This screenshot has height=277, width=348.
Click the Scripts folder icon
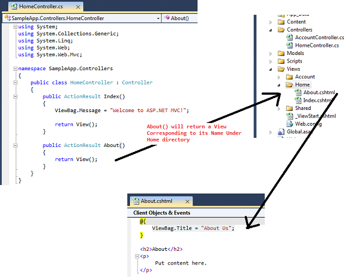(281, 61)
